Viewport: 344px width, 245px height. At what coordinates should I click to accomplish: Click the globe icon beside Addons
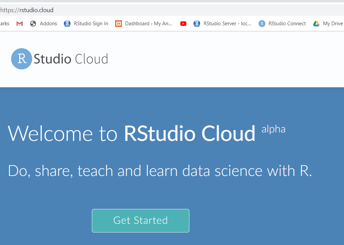(x=32, y=23)
